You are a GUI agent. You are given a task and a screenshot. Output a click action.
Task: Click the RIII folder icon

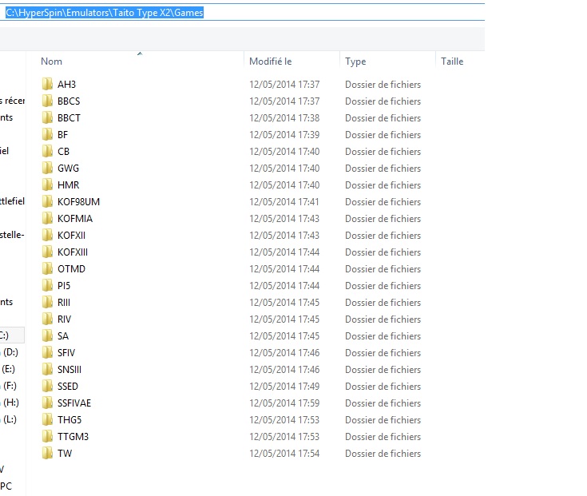point(47,302)
